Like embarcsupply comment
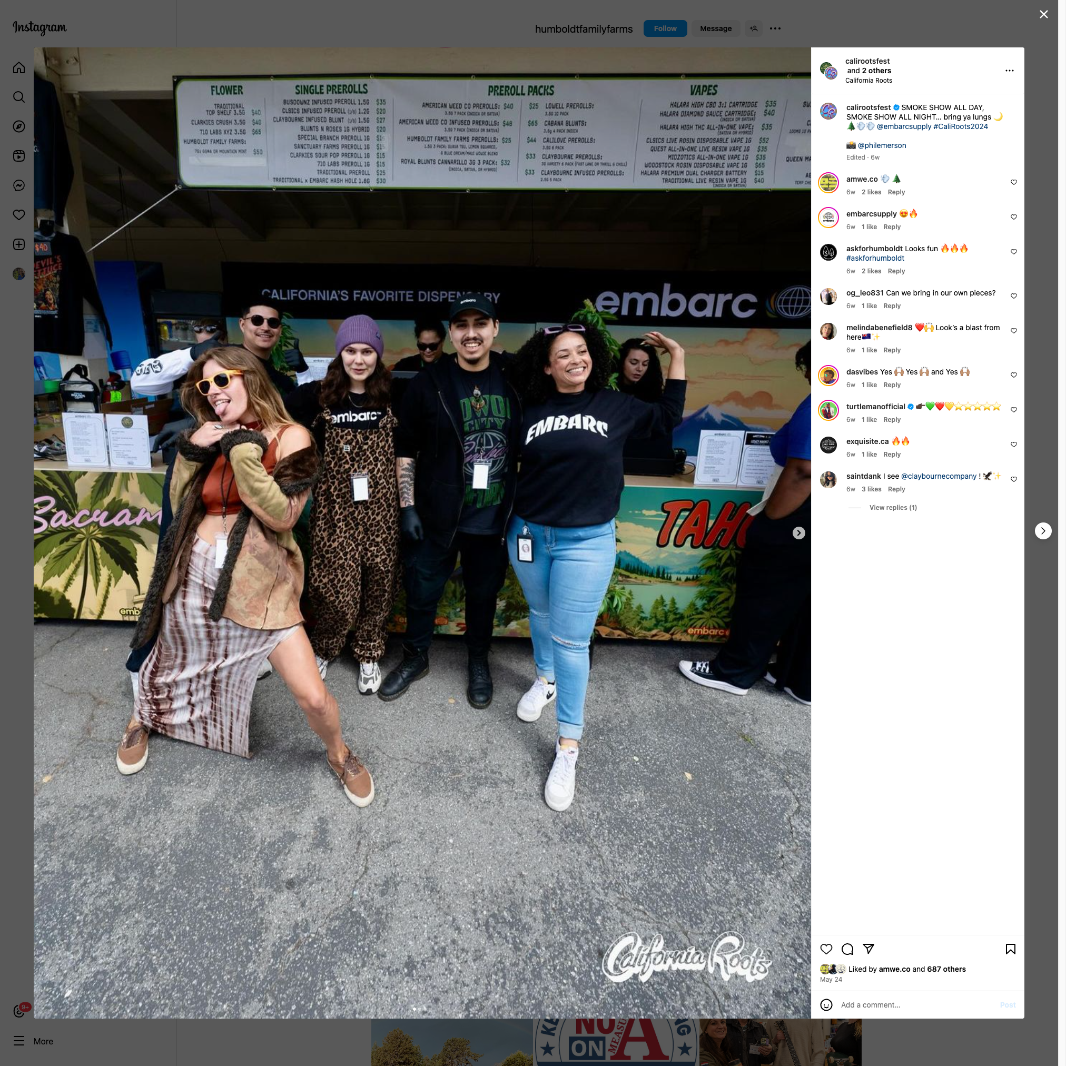The height and width of the screenshot is (1066, 1066). pyautogui.click(x=1013, y=217)
